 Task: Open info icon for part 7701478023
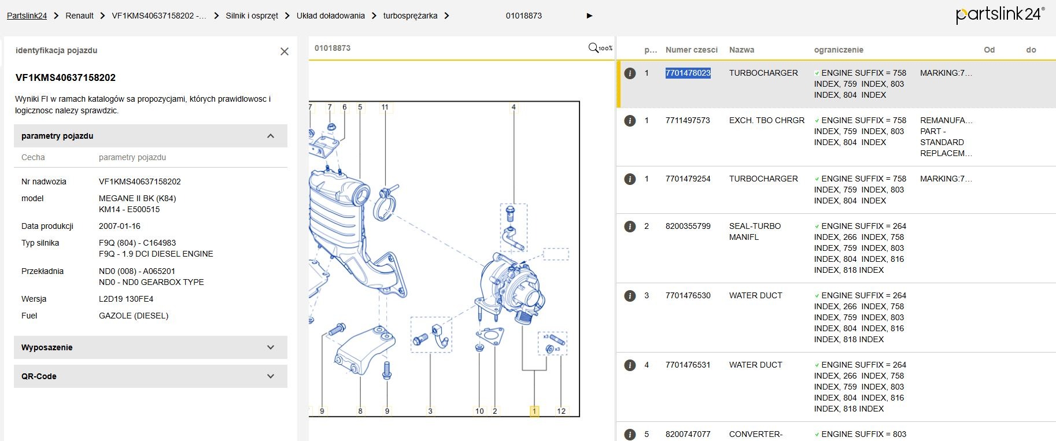tap(630, 73)
